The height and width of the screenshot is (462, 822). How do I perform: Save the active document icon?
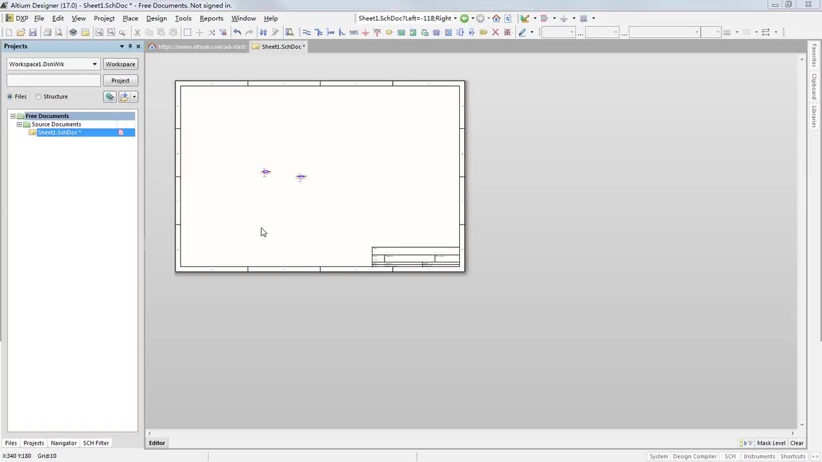[33, 32]
